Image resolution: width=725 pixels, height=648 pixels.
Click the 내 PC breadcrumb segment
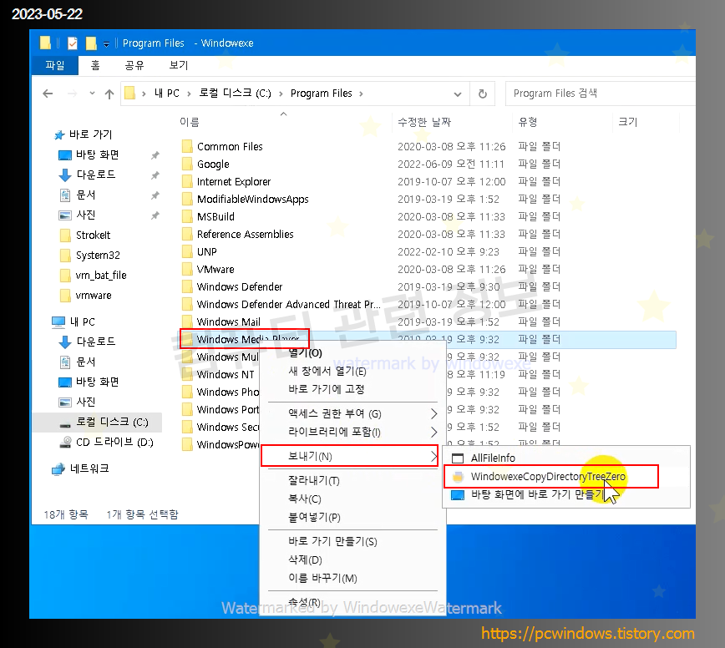[166, 94]
